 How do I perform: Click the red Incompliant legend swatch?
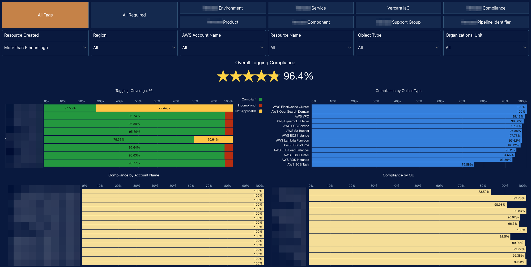pos(261,105)
